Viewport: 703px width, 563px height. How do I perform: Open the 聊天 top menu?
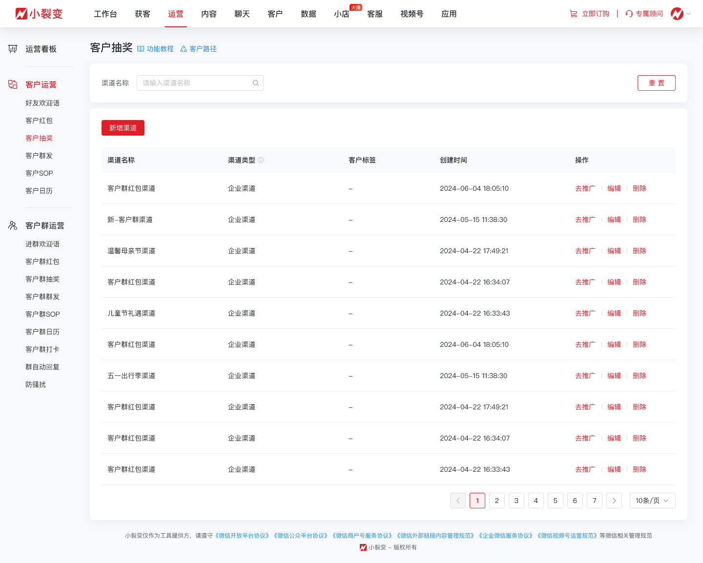pyautogui.click(x=242, y=14)
